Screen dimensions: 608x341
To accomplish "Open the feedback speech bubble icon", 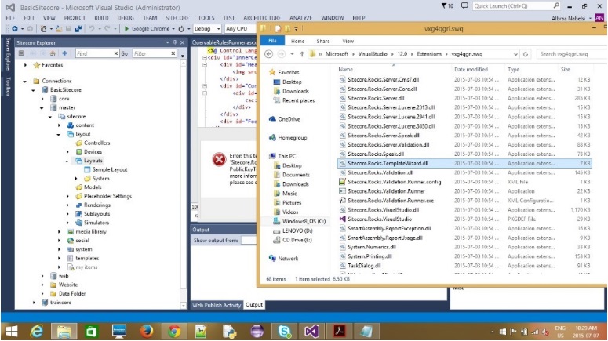I will click(x=464, y=5).
